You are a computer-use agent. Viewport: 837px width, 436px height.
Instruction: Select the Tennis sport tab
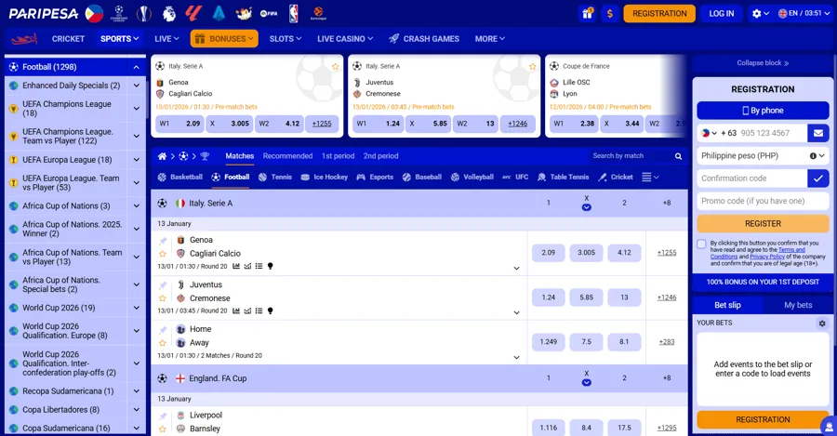point(275,178)
